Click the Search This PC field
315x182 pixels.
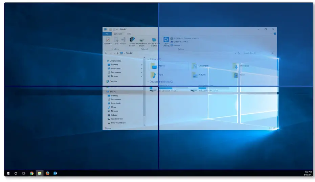(258, 53)
